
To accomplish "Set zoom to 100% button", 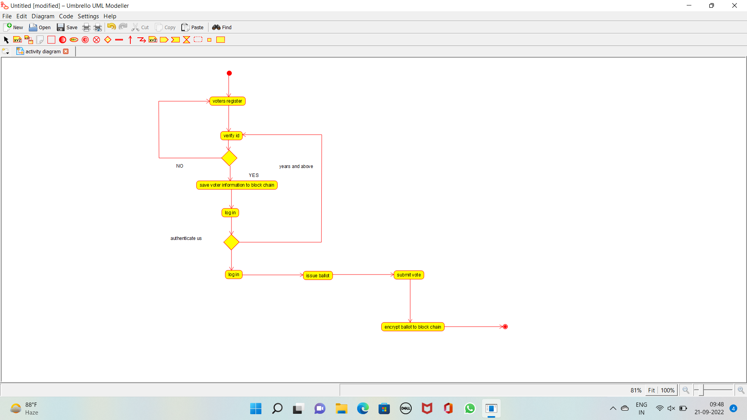I will click(x=668, y=390).
